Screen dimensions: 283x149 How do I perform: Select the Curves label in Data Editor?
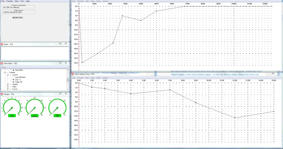15,89
